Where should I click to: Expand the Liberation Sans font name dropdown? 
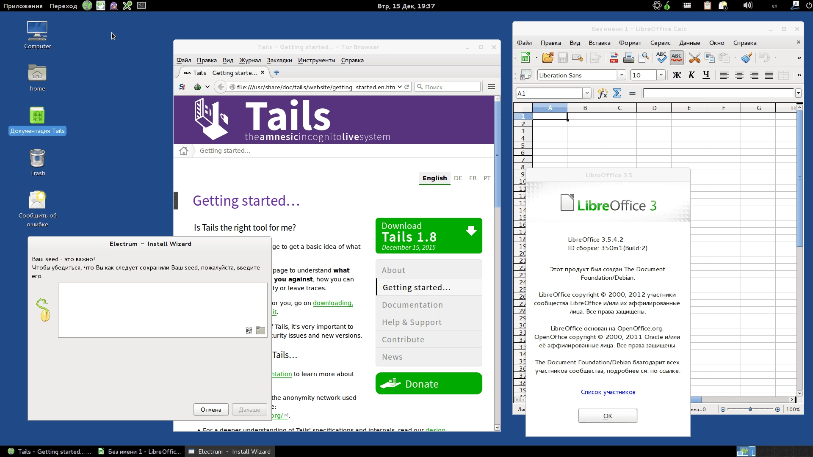pyautogui.click(x=622, y=75)
